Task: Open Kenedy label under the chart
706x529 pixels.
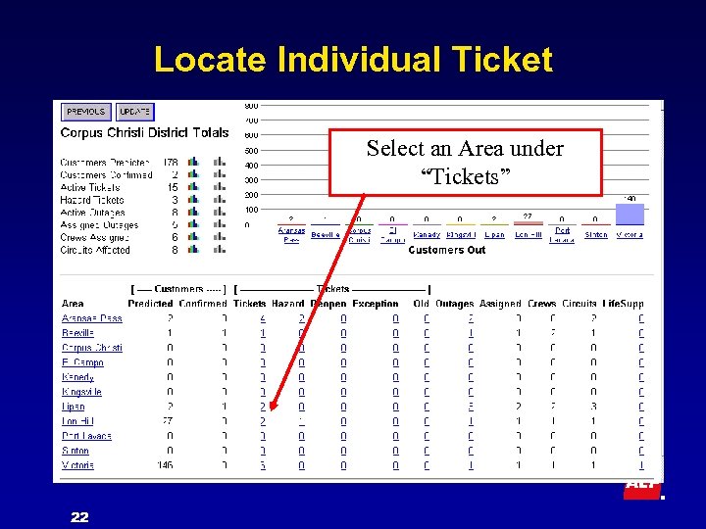Action: [x=427, y=235]
